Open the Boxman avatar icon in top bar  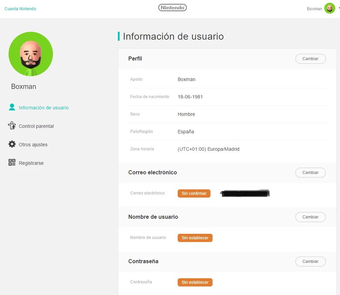(x=329, y=8)
